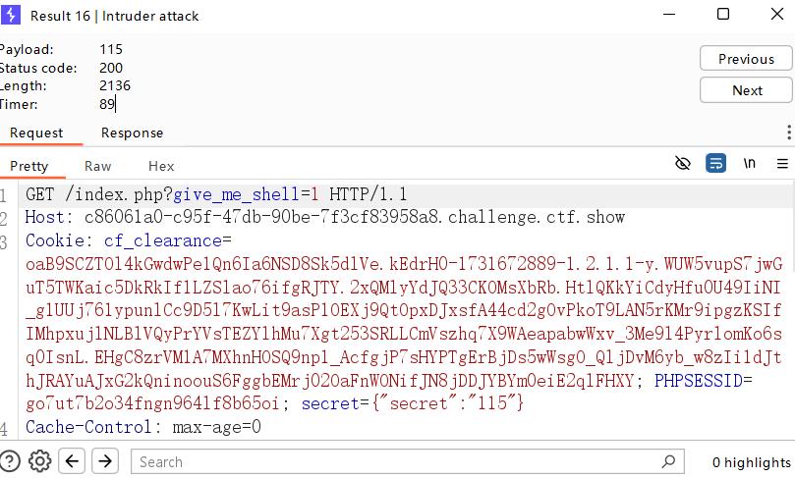The height and width of the screenshot is (478, 795).
Task: Go to previous search match arrow
Action: tap(72, 461)
